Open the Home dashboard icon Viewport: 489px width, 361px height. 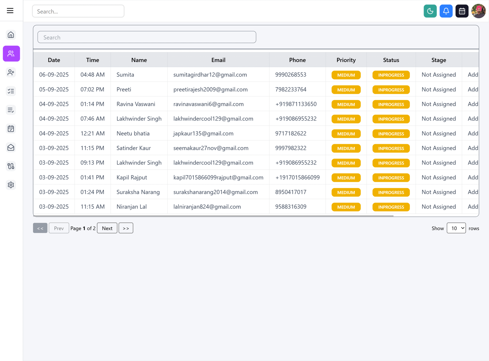tap(11, 35)
